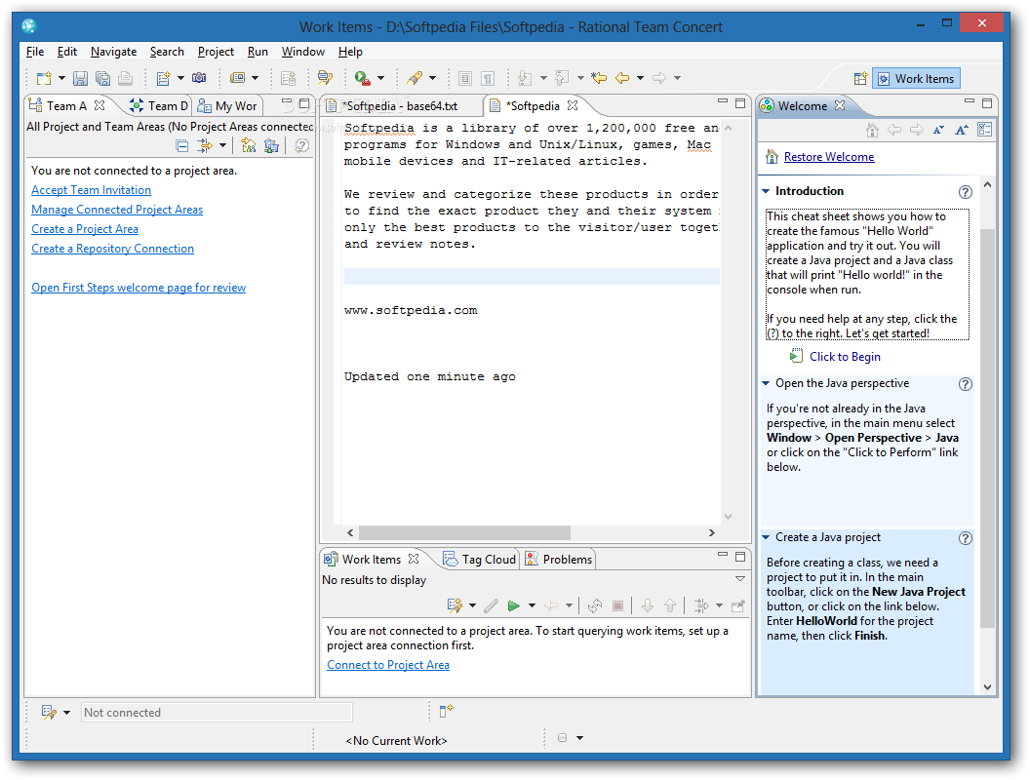The height and width of the screenshot is (780, 1030).
Task: Click the Manage Connected Project Areas toolbar icon in Team view
Action: (249, 145)
